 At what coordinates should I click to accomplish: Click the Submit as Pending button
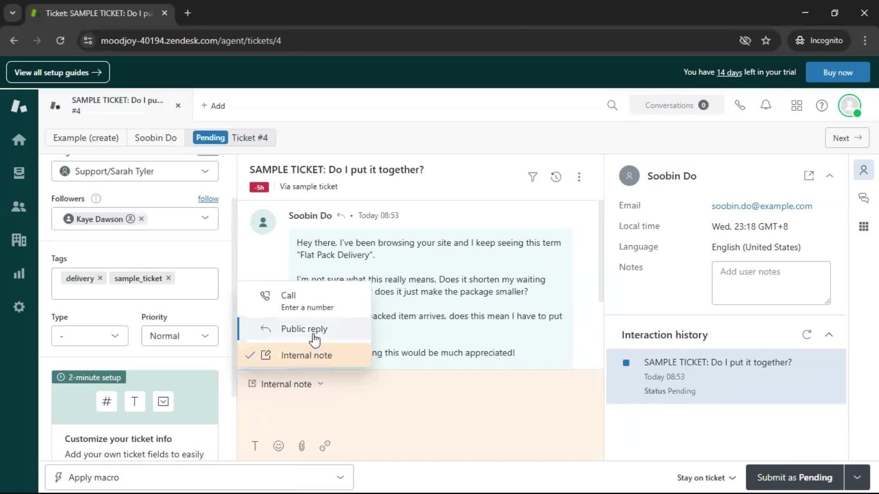point(794,478)
